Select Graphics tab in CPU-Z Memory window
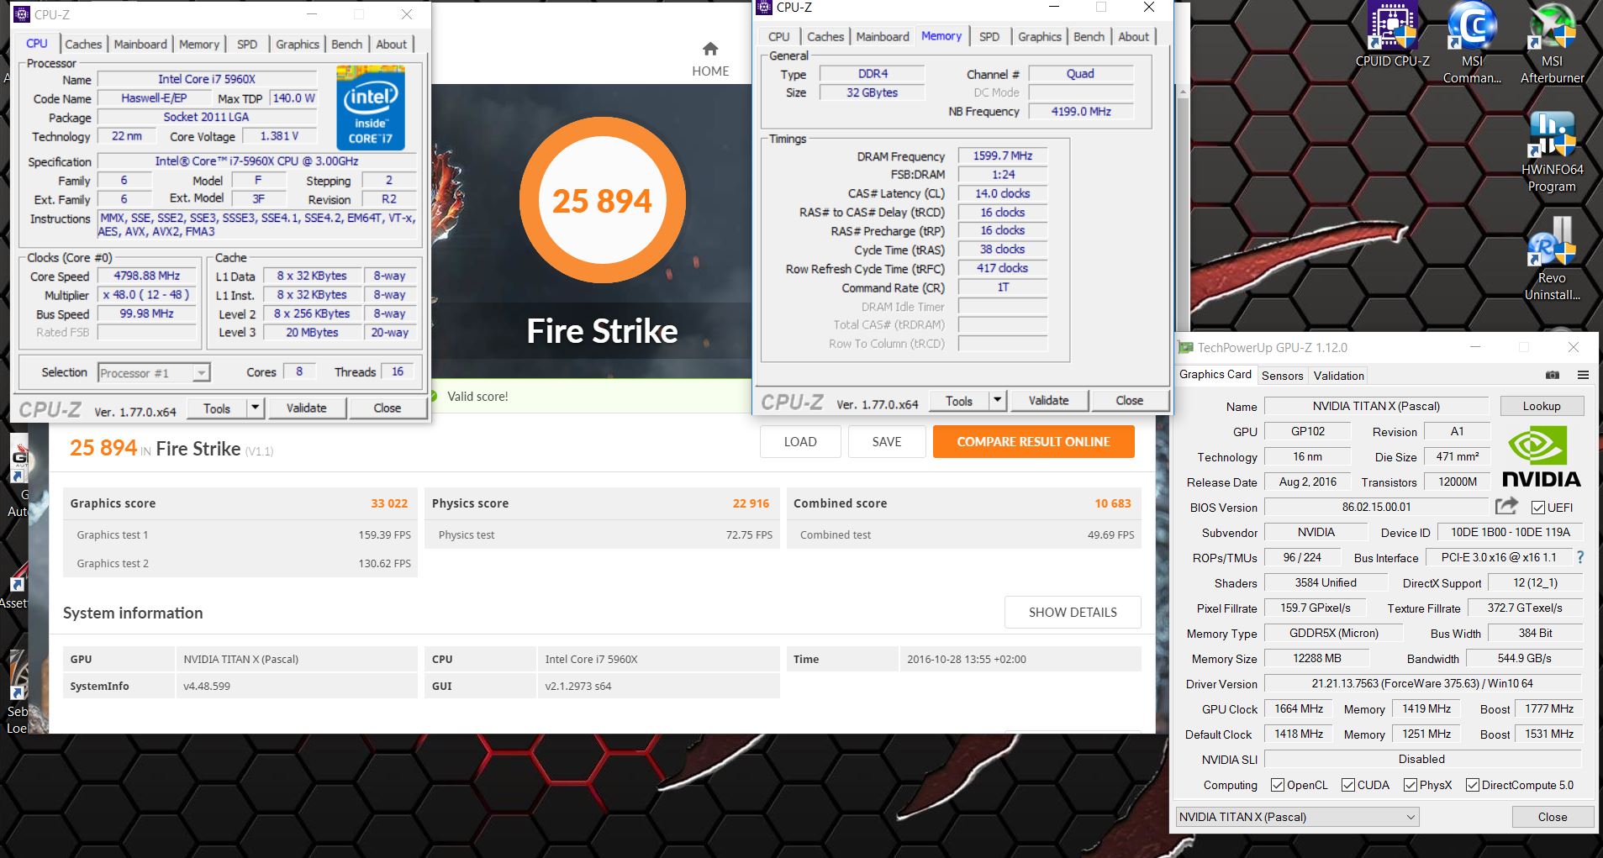 pos(1040,36)
